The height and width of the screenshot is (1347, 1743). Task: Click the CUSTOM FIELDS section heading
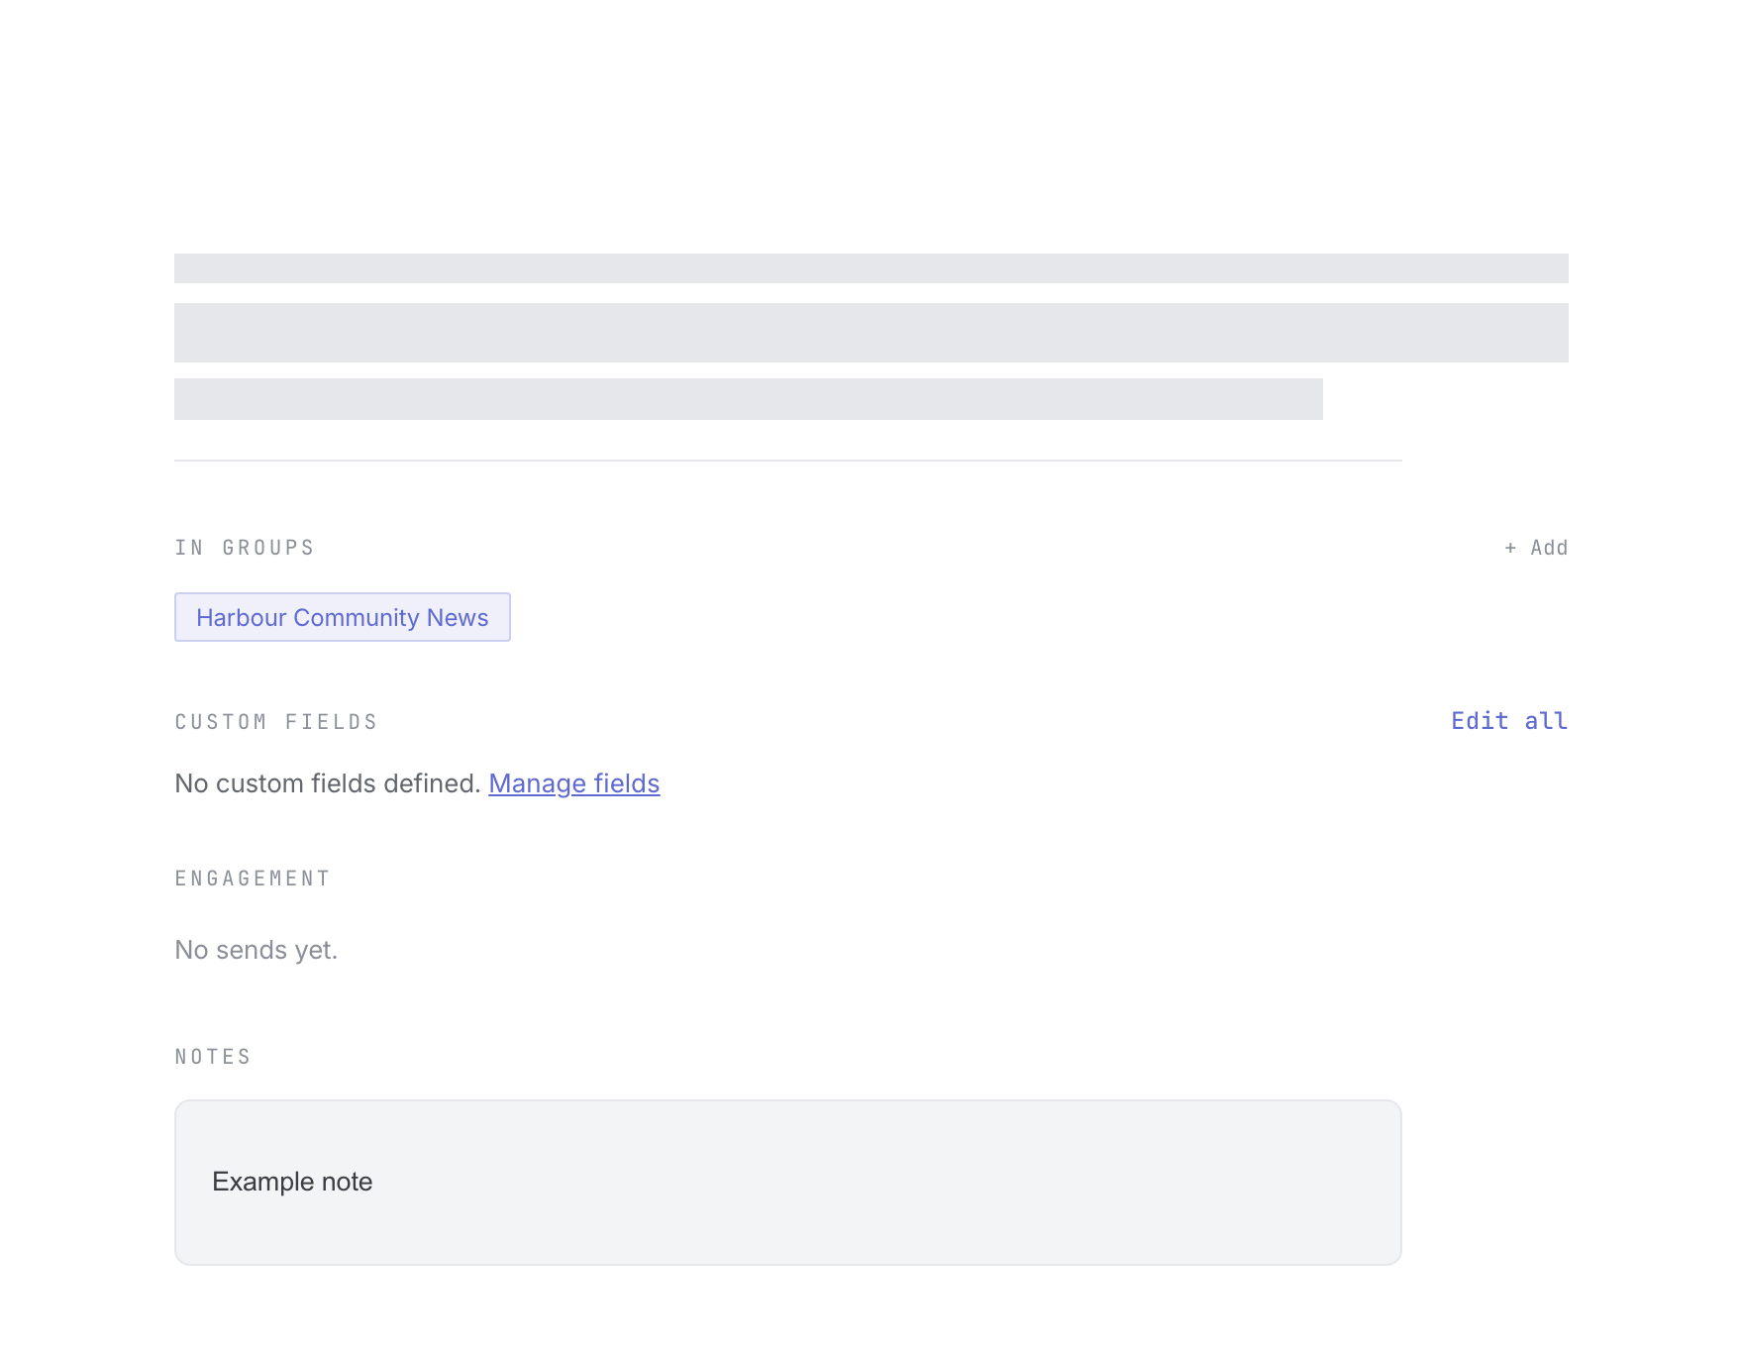tap(276, 722)
